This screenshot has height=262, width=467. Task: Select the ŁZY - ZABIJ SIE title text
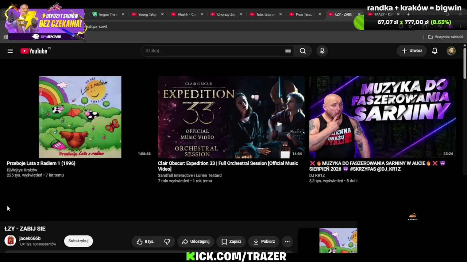tap(25, 229)
